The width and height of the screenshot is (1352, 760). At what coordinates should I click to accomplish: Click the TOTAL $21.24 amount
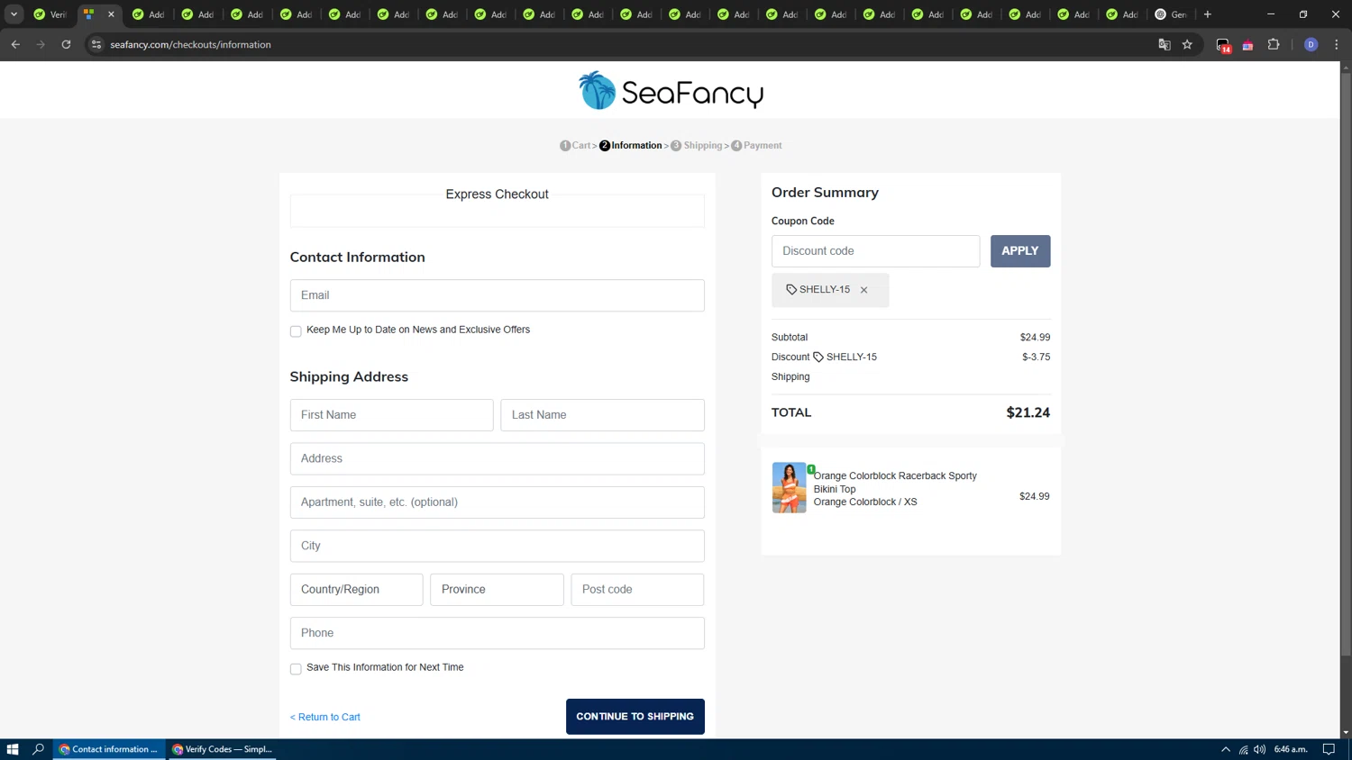coord(1028,412)
